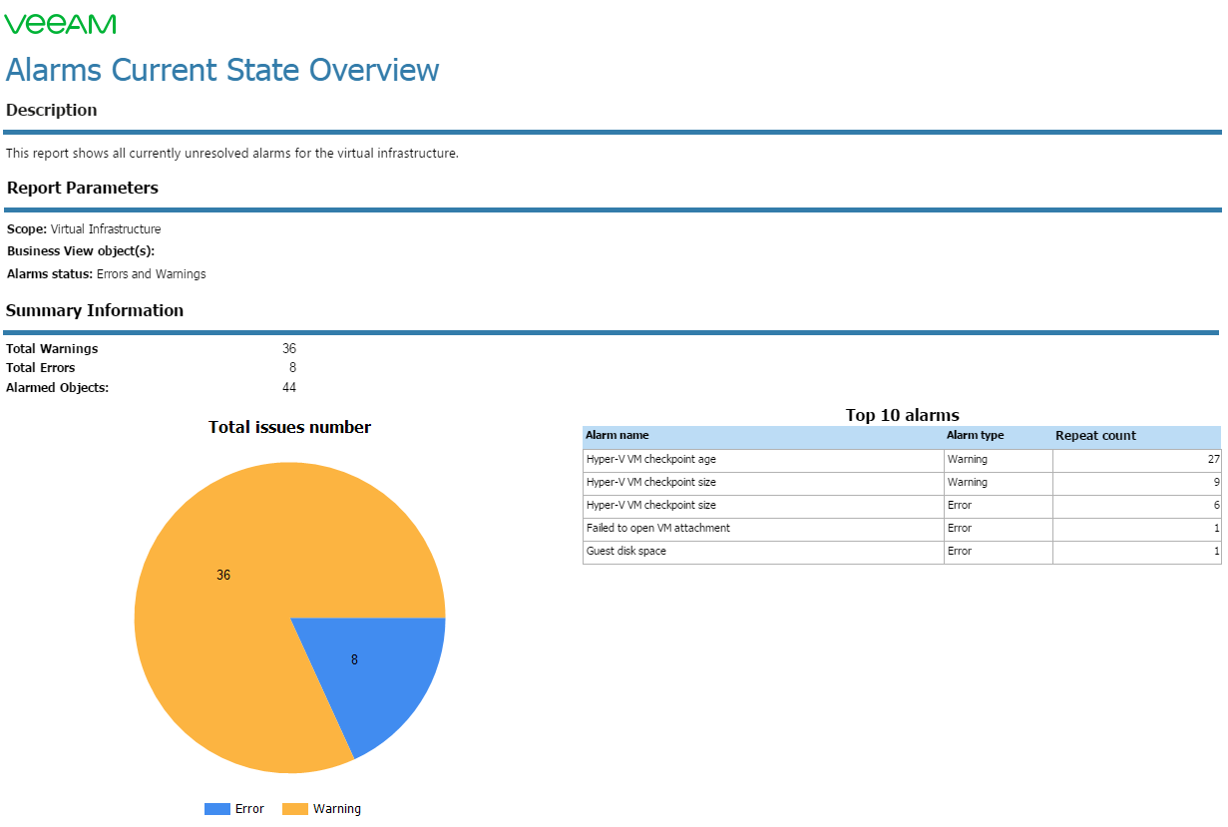1228x827 pixels.
Task: Select the 'Total Errors' summary label
Action: pos(41,368)
